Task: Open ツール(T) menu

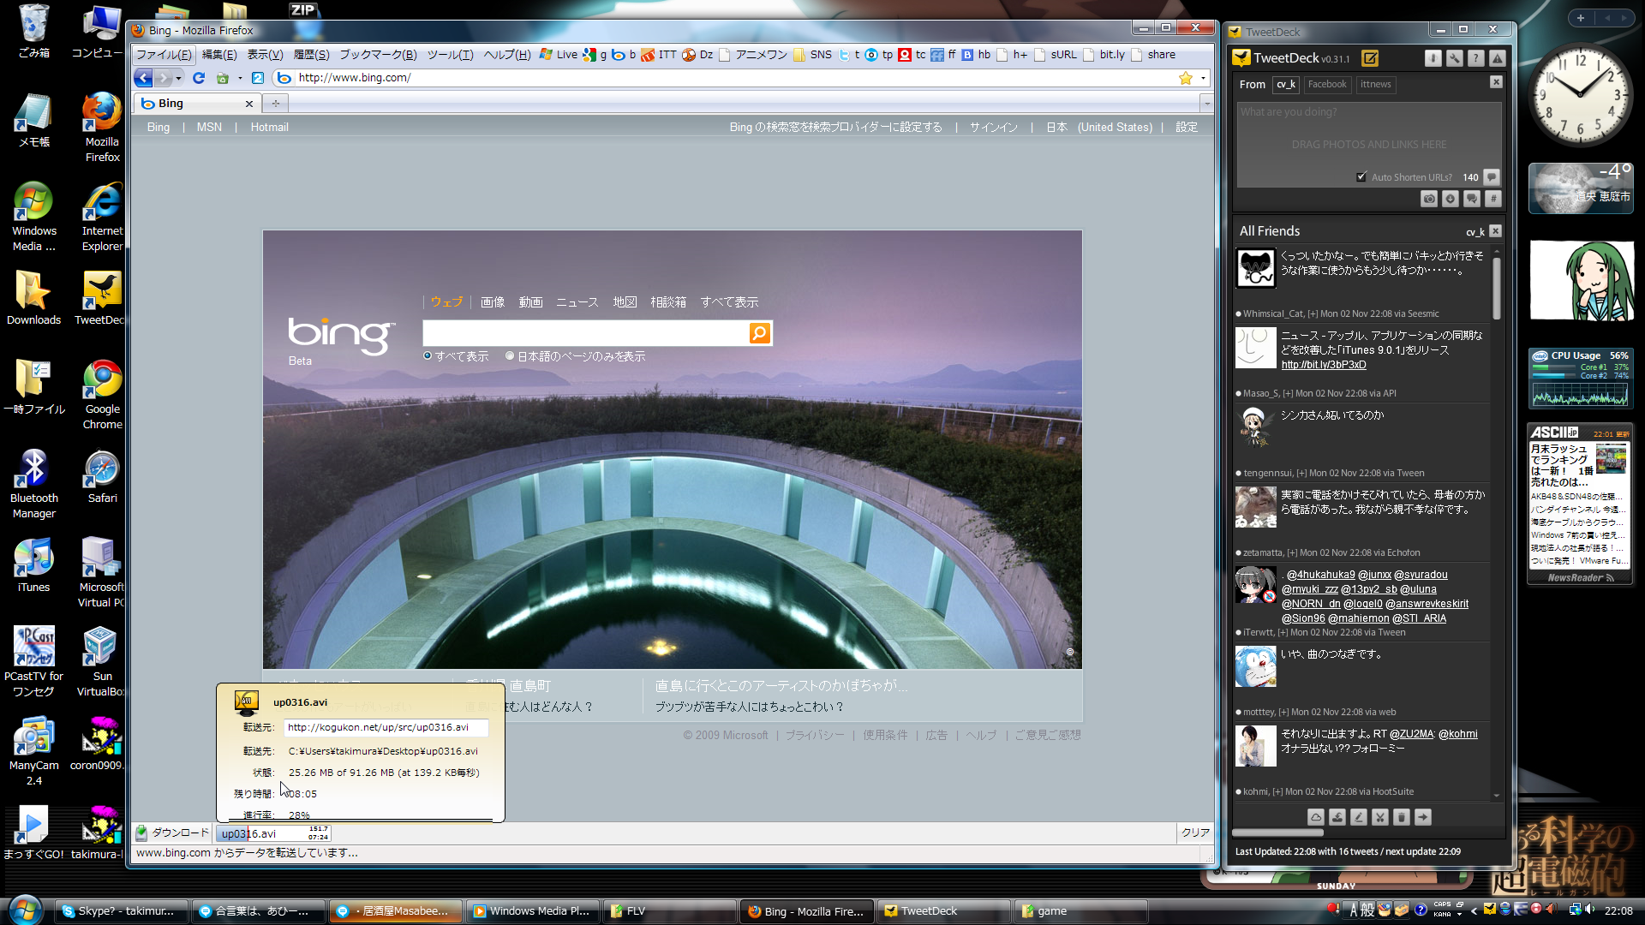Action: [x=450, y=55]
